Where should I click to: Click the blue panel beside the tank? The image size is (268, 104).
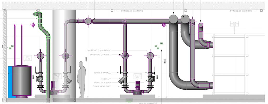[10, 81]
